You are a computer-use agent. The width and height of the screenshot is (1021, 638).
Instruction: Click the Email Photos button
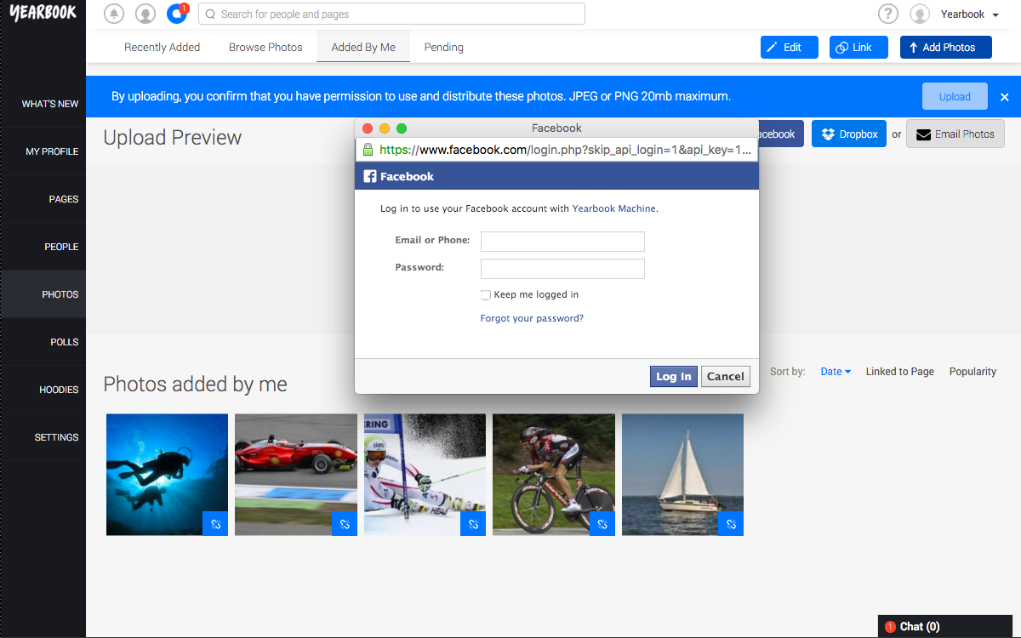(955, 134)
